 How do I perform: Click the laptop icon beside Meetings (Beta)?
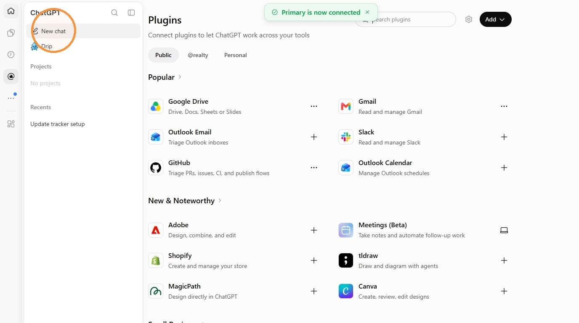coord(504,230)
